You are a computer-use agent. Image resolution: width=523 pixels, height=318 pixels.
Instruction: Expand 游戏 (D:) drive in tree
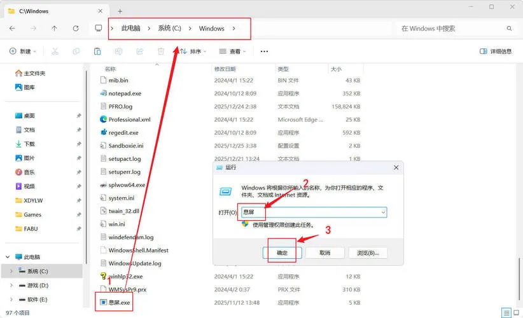pyautogui.click(x=11, y=285)
